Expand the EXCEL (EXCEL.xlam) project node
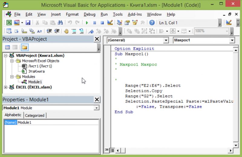242x157 pixels. point(5,87)
